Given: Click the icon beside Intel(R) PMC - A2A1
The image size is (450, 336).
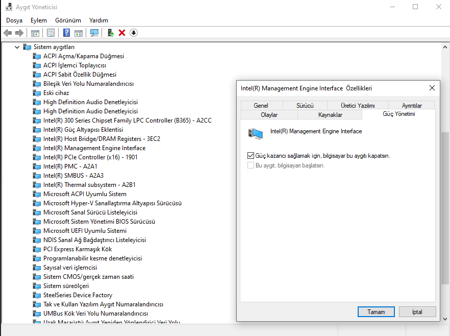Looking at the screenshot, I should 37,166.
